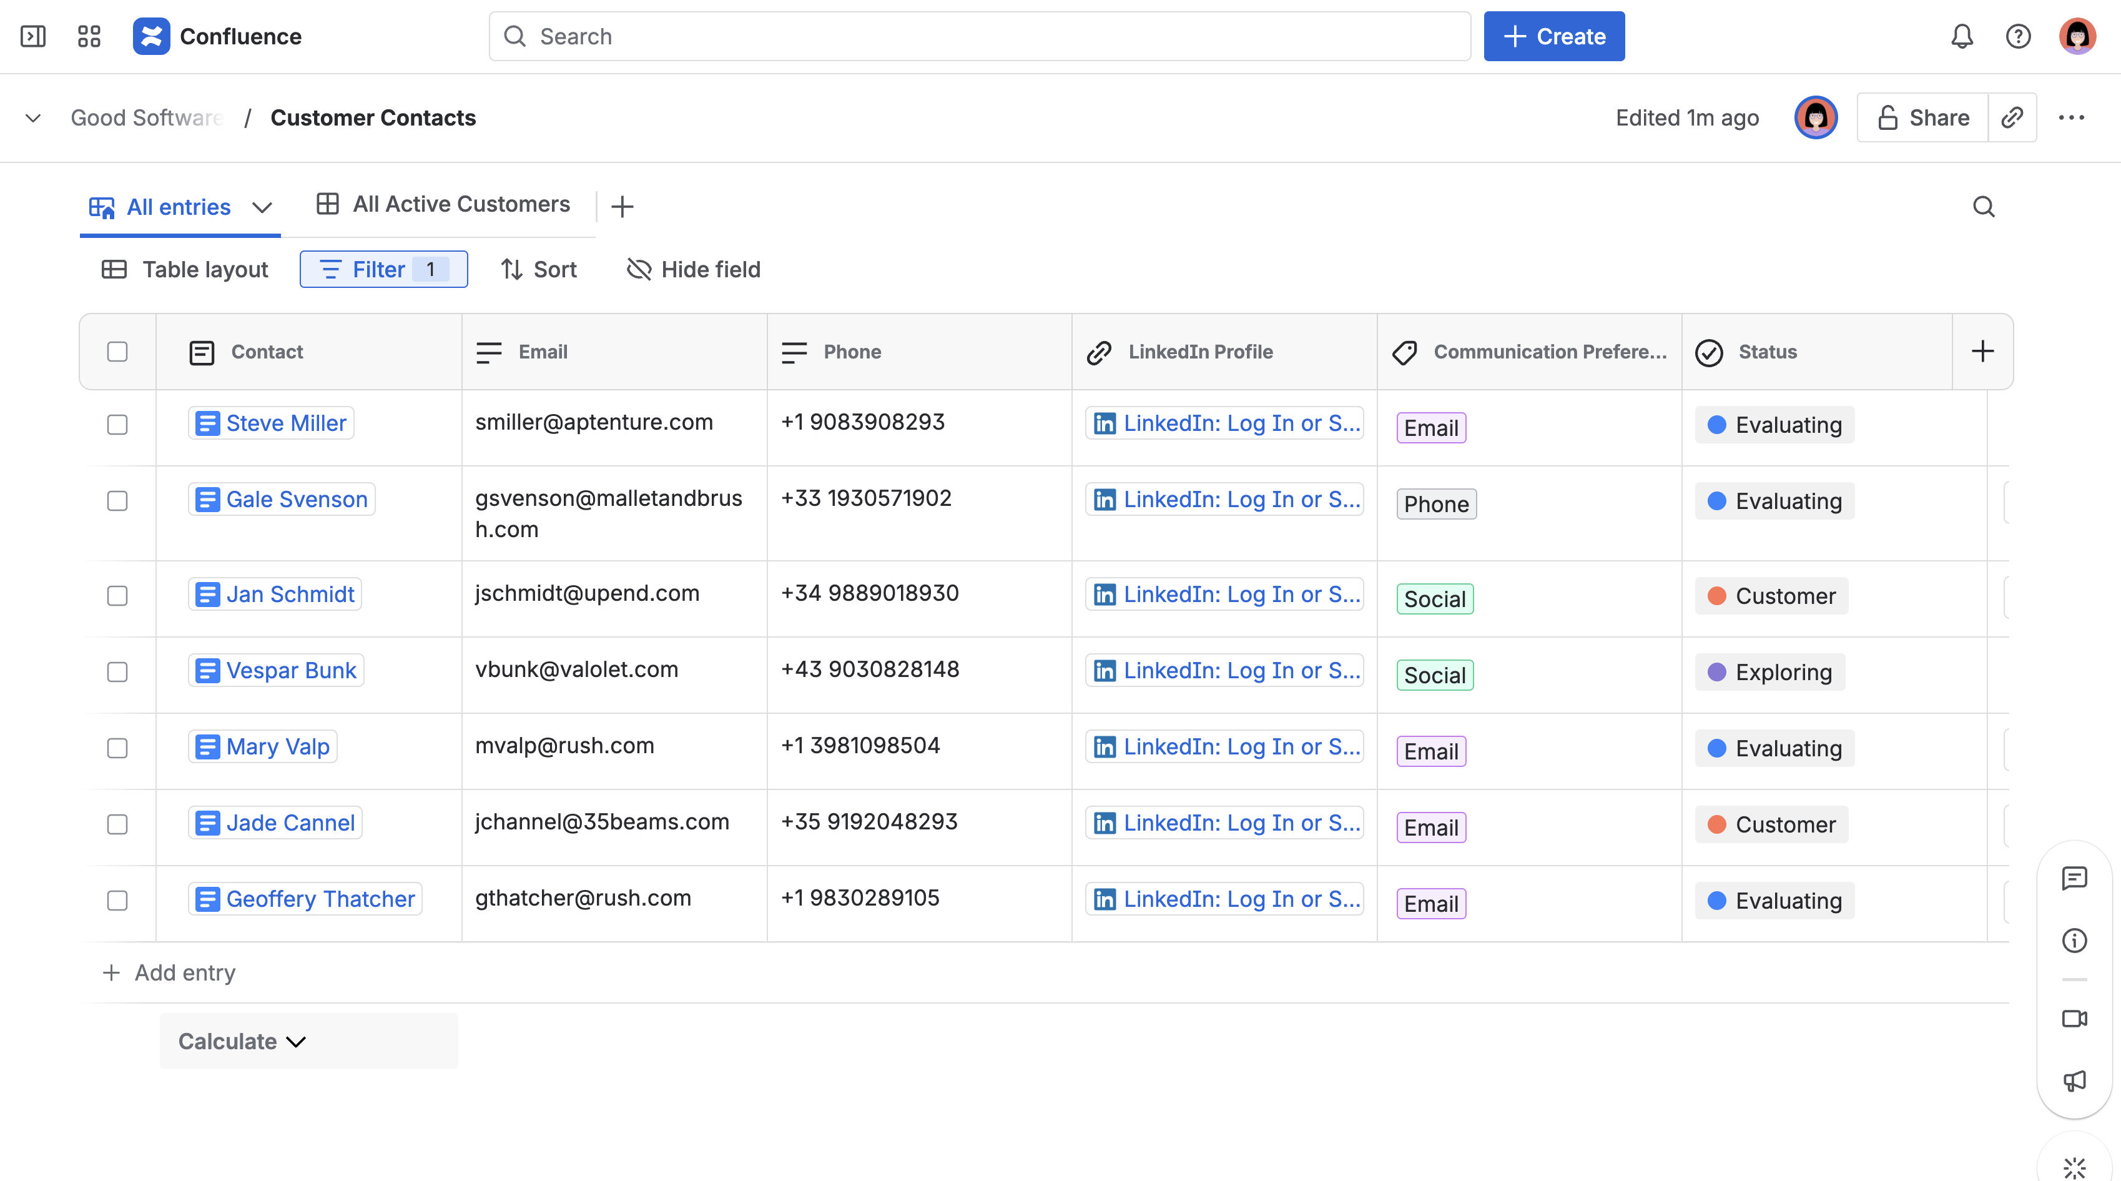Click the Exploring status tag with purple dot

(1769, 672)
